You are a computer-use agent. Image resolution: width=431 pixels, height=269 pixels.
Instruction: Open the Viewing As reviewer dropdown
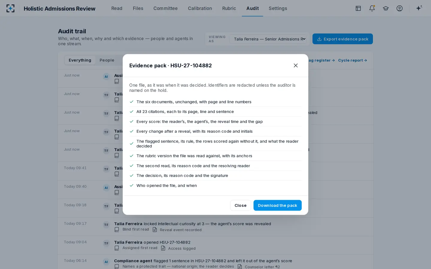[268, 39]
